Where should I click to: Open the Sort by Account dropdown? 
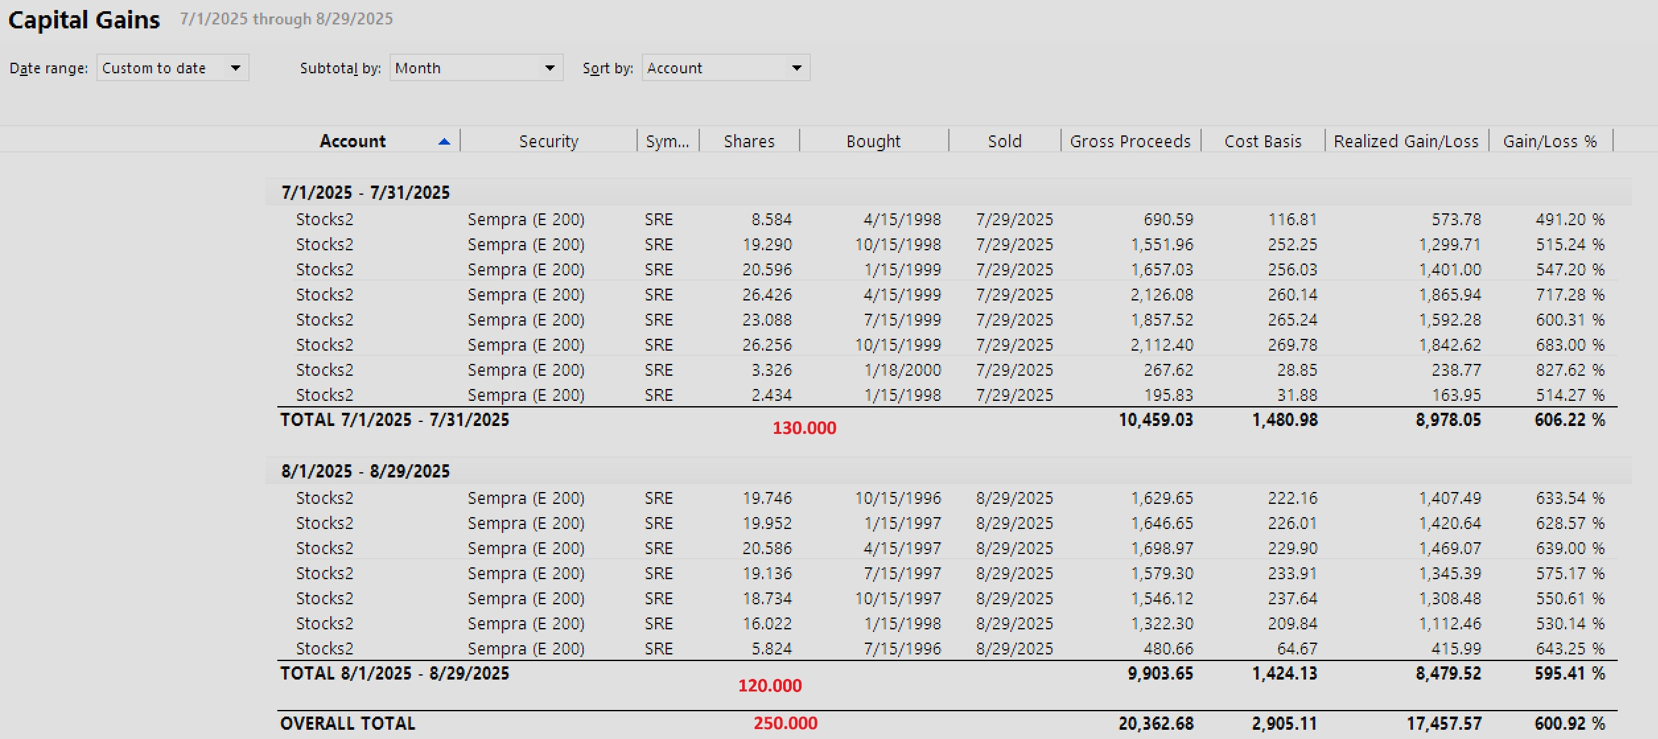point(725,68)
